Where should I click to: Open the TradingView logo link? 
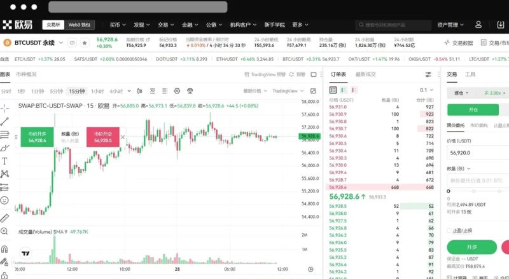click(25, 254)
